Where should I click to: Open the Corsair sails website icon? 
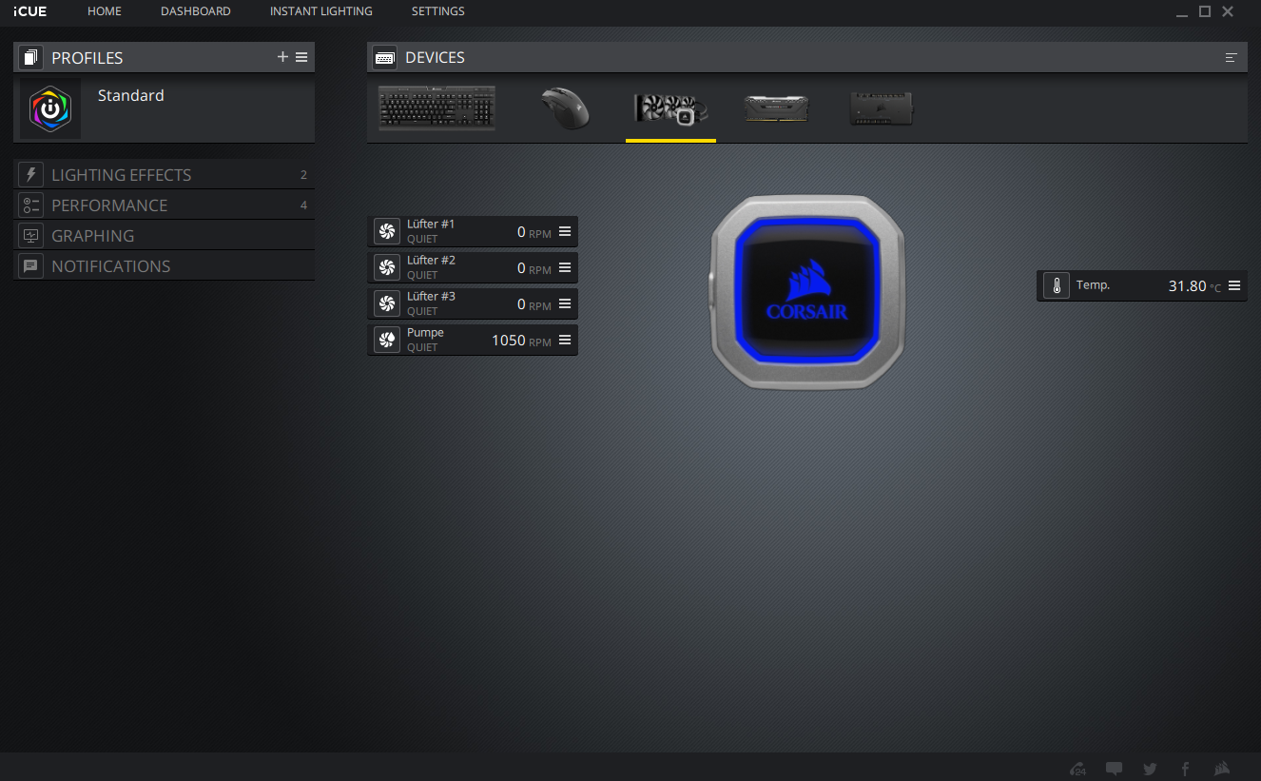coord(1223,769)
